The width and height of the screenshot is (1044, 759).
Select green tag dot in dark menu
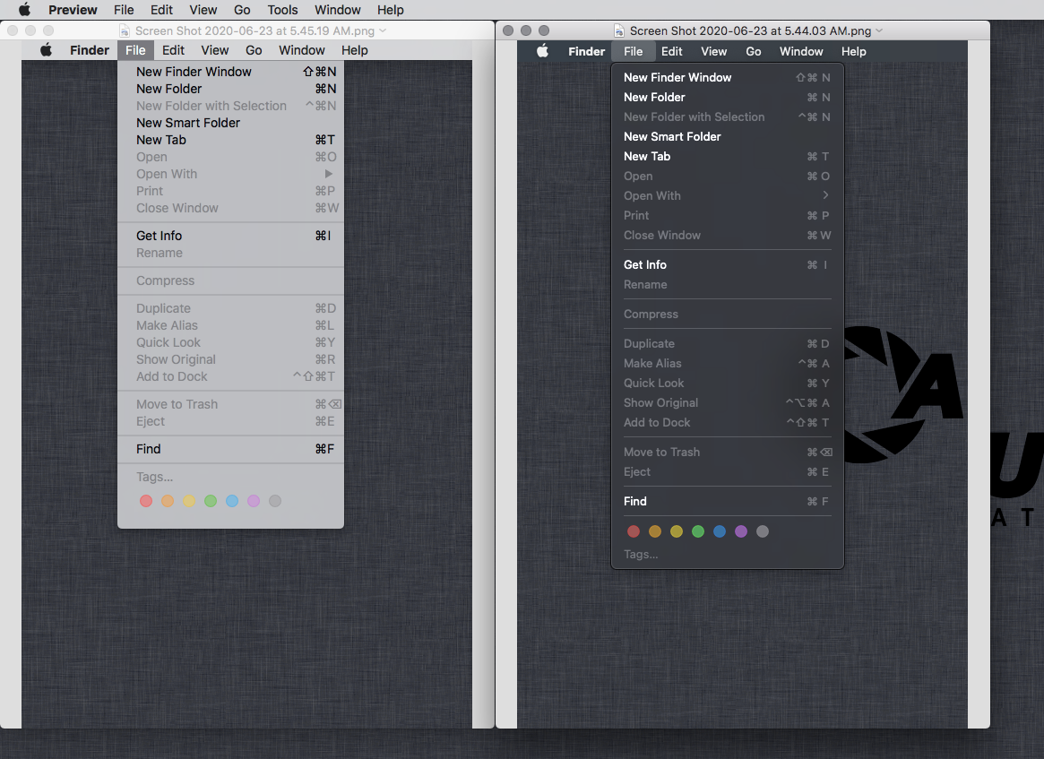(698, 531)
